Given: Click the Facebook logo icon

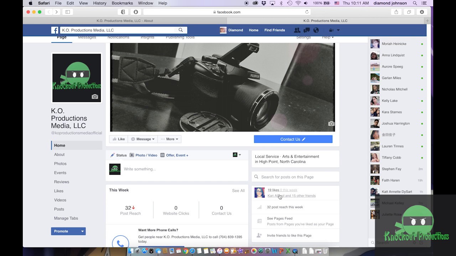Looking at the screenshot, I should click(x=55, y=30).
